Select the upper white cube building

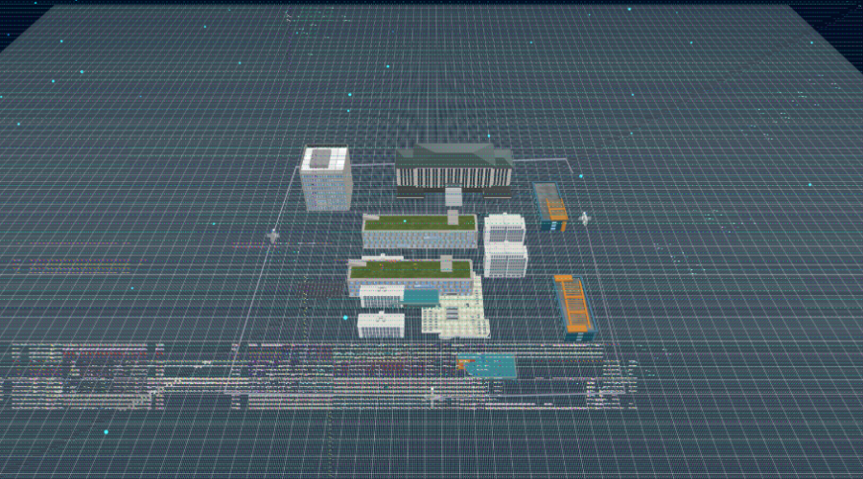click(504, 229)
